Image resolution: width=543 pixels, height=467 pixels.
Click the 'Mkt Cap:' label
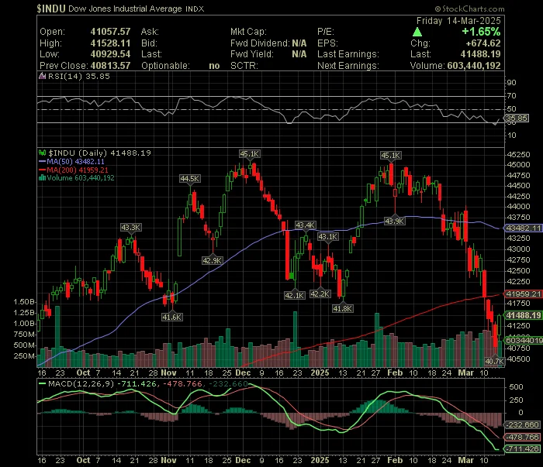[x=248, y=32]
